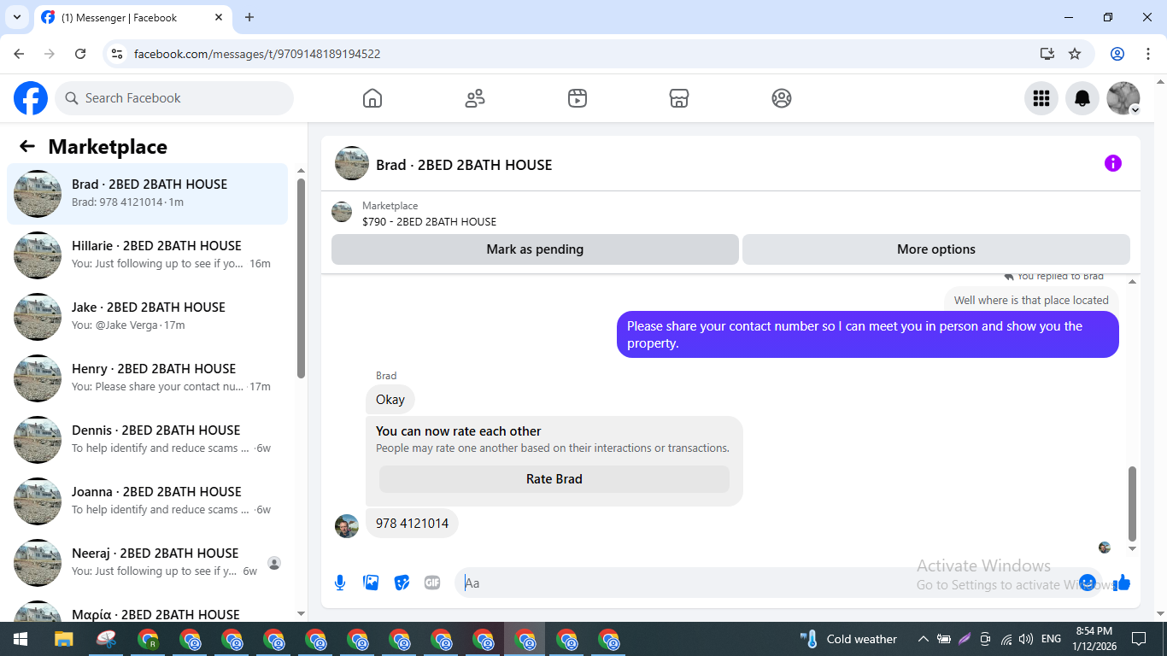The height and width of the screenshot is (656, 1167).
Task: Open Jake 2BED 2BATH HOUSE conversation
Action: pos(148,317)
